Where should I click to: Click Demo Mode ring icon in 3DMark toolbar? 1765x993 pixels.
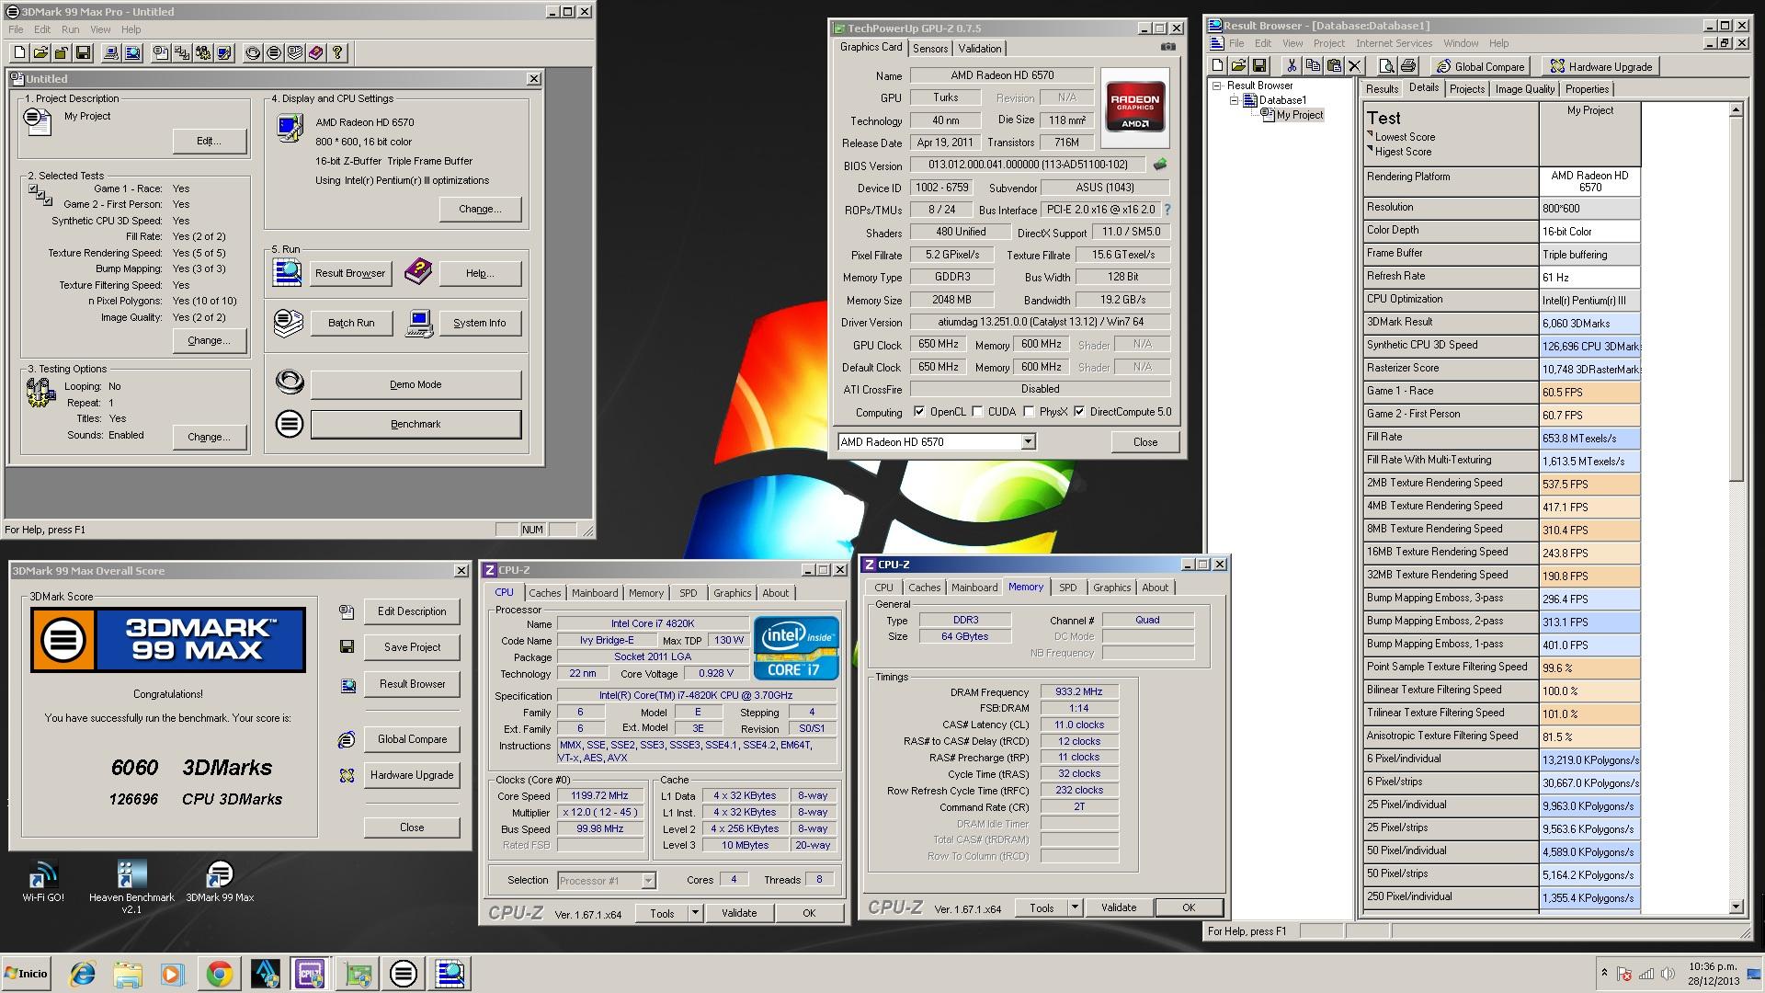click(253, 52)
